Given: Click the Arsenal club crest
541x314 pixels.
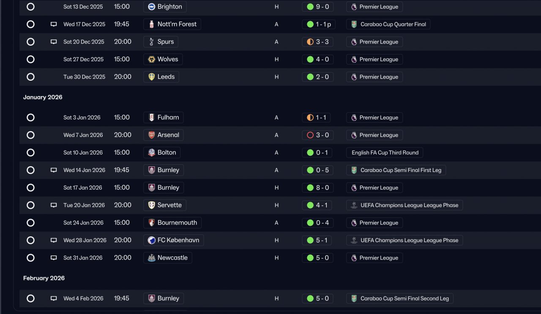Looking at the screenshot, I should [x=152, y=135].
